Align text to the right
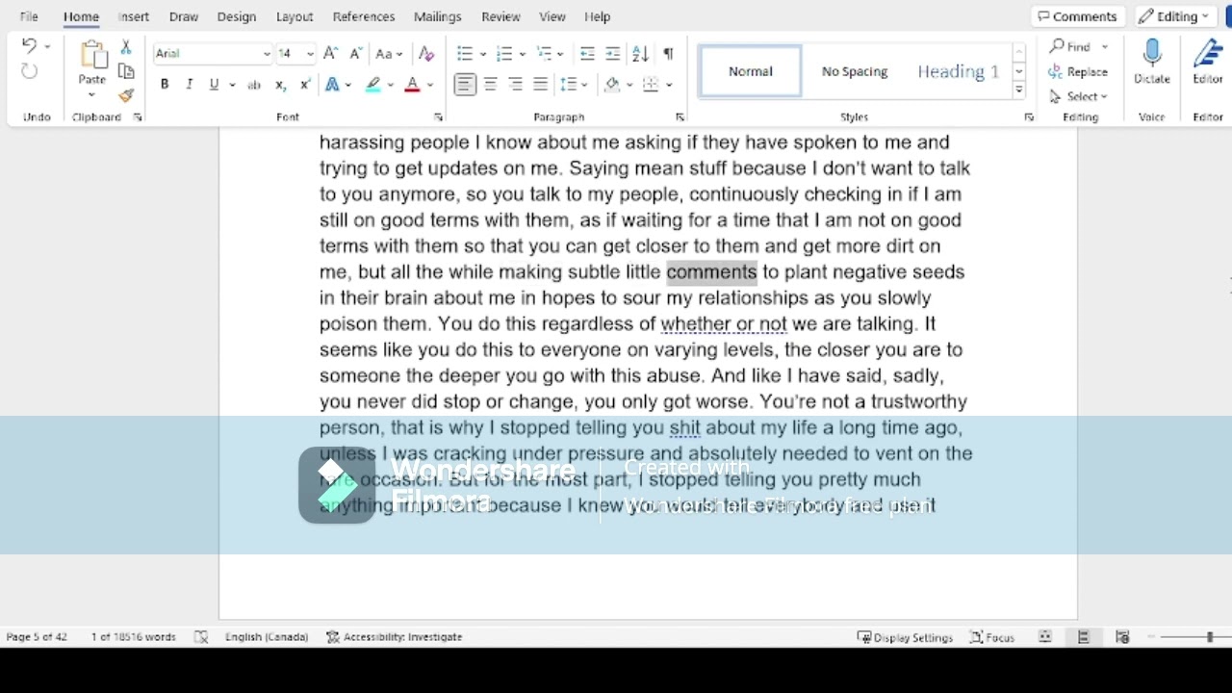1232x693 pixels. (x=516, y=85)
